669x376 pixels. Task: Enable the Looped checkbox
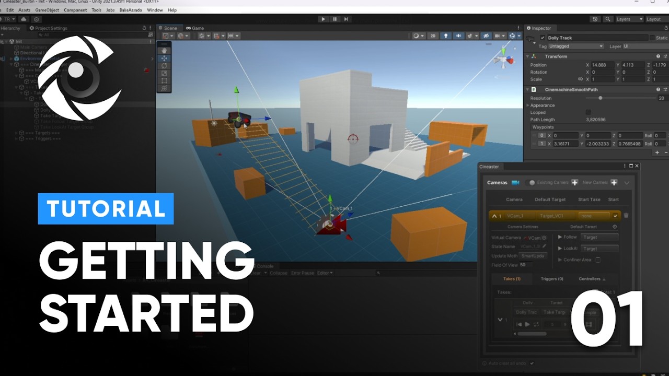(x=588, y=112)
